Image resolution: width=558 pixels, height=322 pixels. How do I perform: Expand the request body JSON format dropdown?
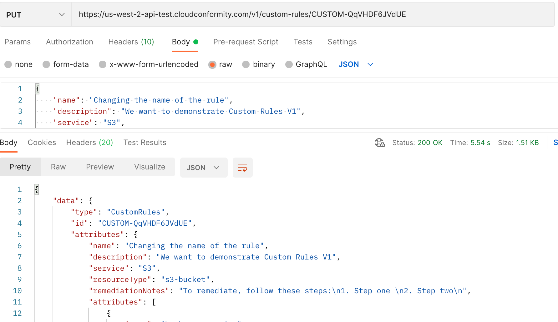pos(356,64)
